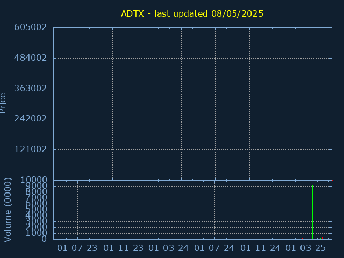Image resolution: width=344 pixels, height=258 pixels.
Task: Click the chart title 'ADTX - last updated 08/05/2025'
Action: pyautogui.click(x=192, y=13)
